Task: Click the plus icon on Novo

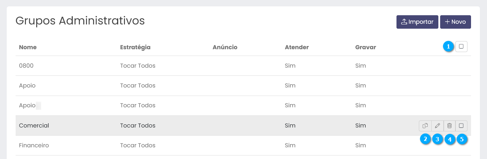Action: tap(447, 22)
